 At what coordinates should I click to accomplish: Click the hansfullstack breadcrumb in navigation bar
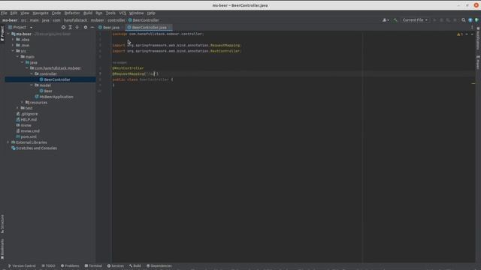click(75, 20)
